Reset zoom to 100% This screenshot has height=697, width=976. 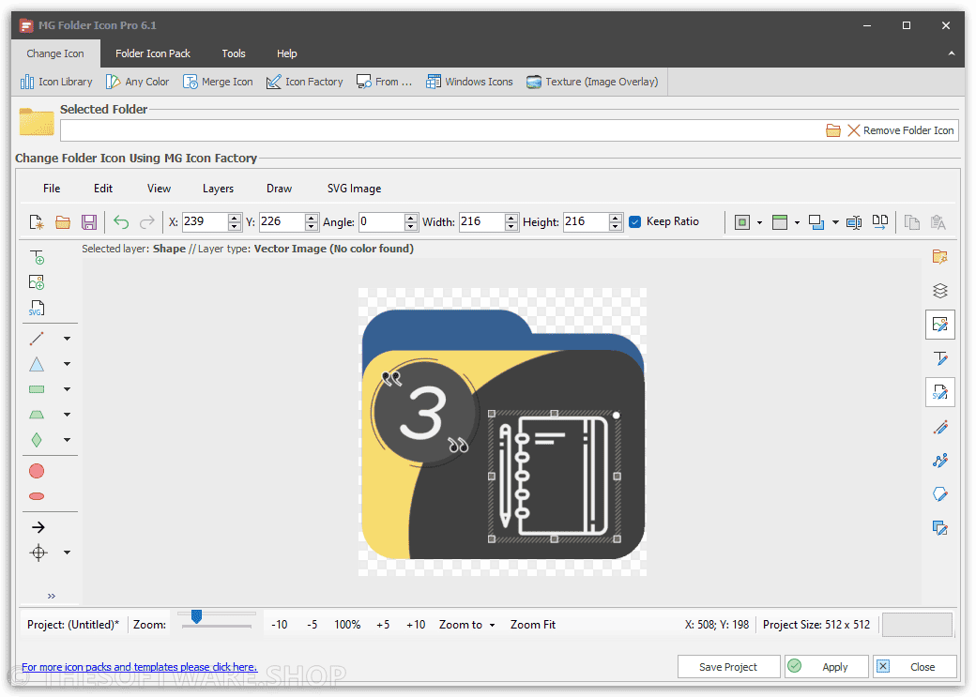pyautogui.click(x=347, y=625)
